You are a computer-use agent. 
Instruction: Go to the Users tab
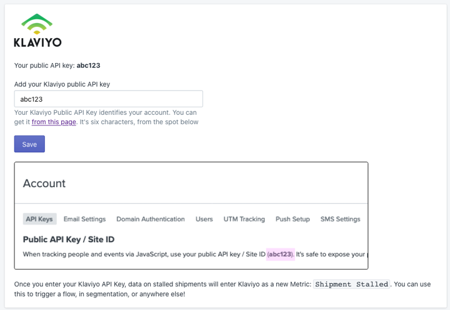point(204,219)
